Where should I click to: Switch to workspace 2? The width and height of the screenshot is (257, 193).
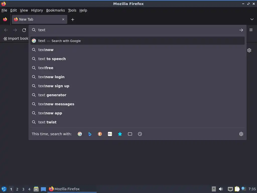click(17, 189)
